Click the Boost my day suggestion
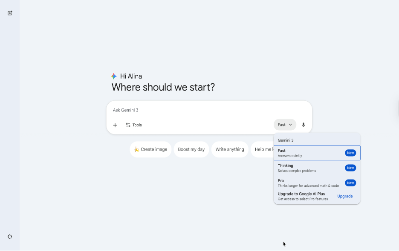 click(191, 149)
